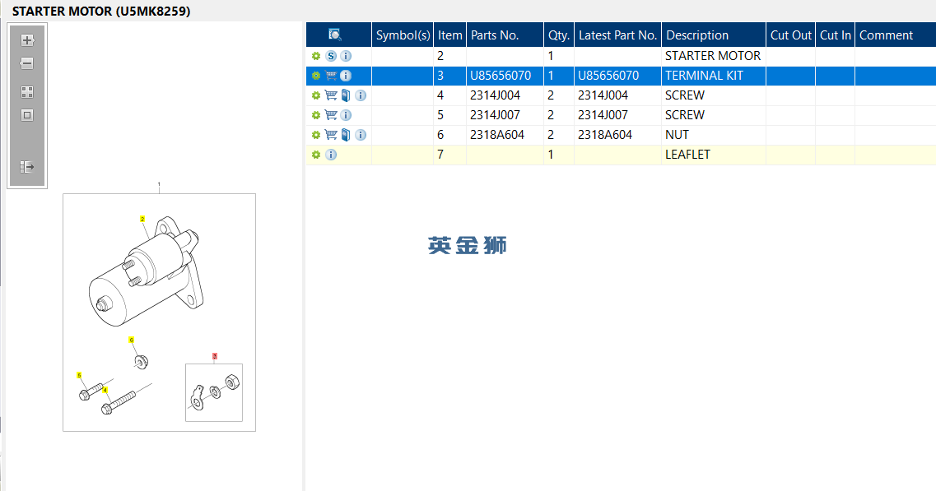Sort table by Parts No. column header
The image size is (936, 491).
pos(495,35)
